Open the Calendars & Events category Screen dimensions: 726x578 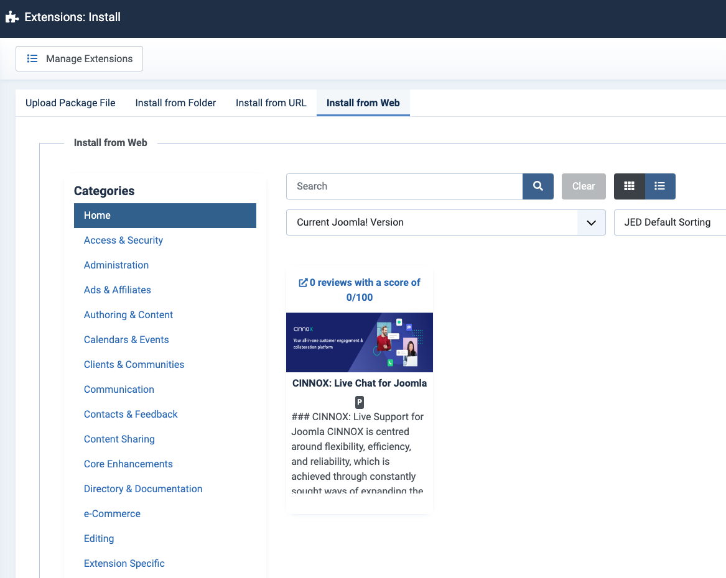tap(126, 340)
